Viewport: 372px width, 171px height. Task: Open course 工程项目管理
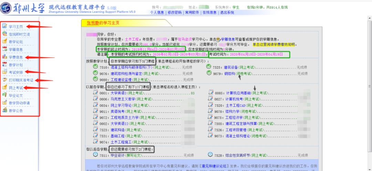click(236, 130)
